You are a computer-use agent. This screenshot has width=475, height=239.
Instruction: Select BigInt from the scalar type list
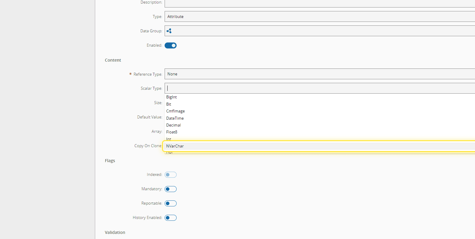click(172, 97)
